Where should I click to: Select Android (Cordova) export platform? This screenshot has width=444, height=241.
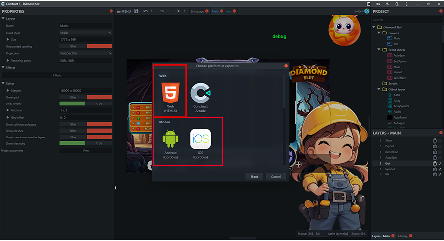(171, 144)
